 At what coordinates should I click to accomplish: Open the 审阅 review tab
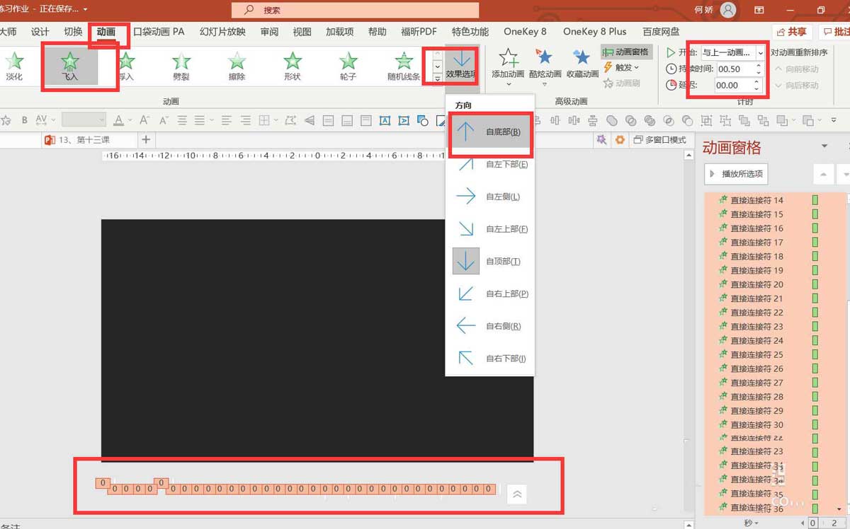pyautogui.click(x=269, y=32)
